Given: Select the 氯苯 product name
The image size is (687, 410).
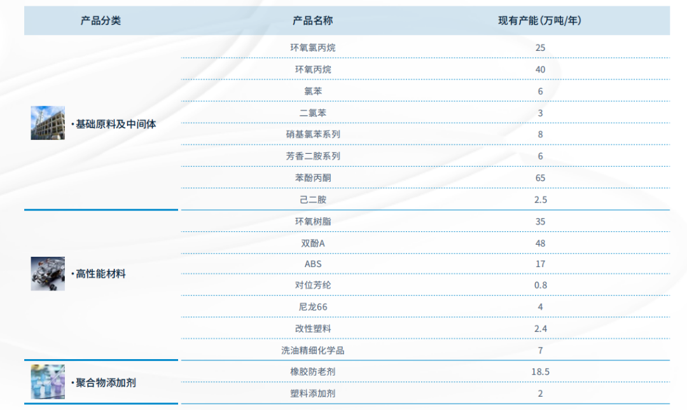Looking at the screenshot, I should coord(313,91).
